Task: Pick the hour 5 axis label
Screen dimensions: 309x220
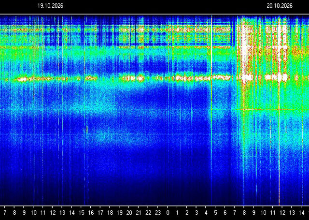Action: coord(215,213)
